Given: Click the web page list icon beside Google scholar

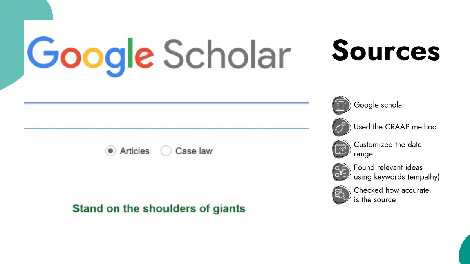Looking at the screenshot, I should click(340, 105).
